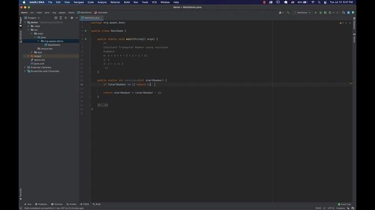The image size is (375, 210).
Task: Click the Build hammer icon in toolbar
Action: pos(288,13)
